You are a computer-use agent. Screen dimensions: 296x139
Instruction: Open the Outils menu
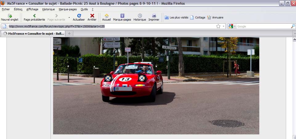tap(84, 9)
